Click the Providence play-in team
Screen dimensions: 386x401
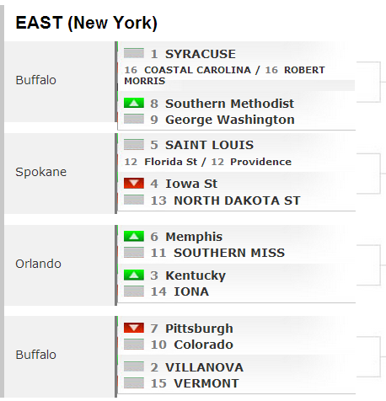[x=260, y=162]
